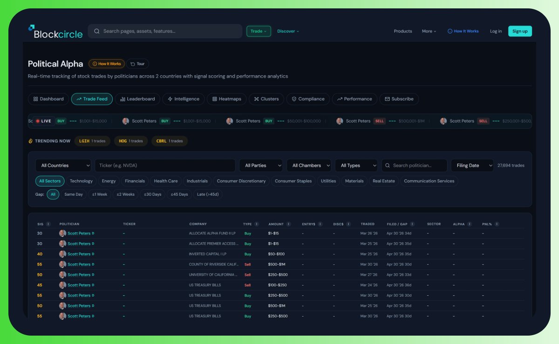
Task: Toggle the Industrials sector filter
Action: [x=197, y=181]
